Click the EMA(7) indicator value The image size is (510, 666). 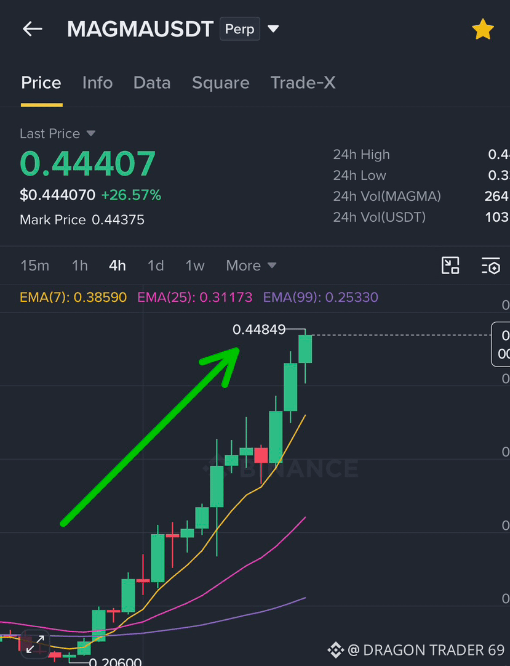click(x=73, y=297)
